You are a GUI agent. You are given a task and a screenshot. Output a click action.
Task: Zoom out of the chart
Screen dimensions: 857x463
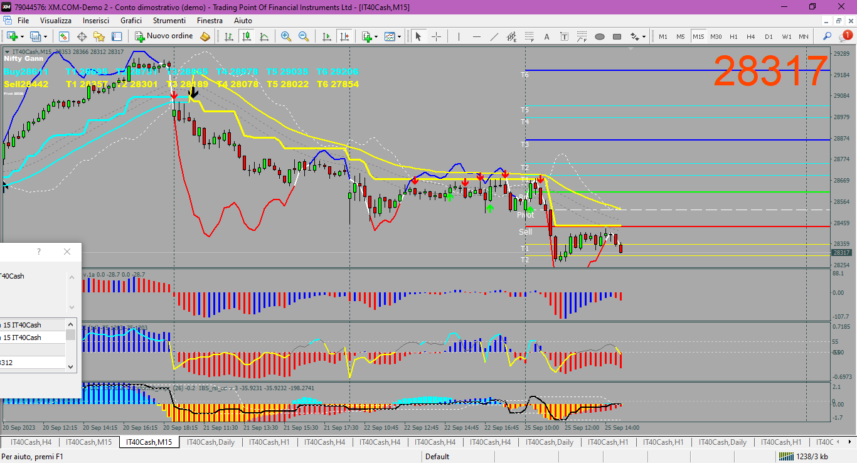click(304, 36)
